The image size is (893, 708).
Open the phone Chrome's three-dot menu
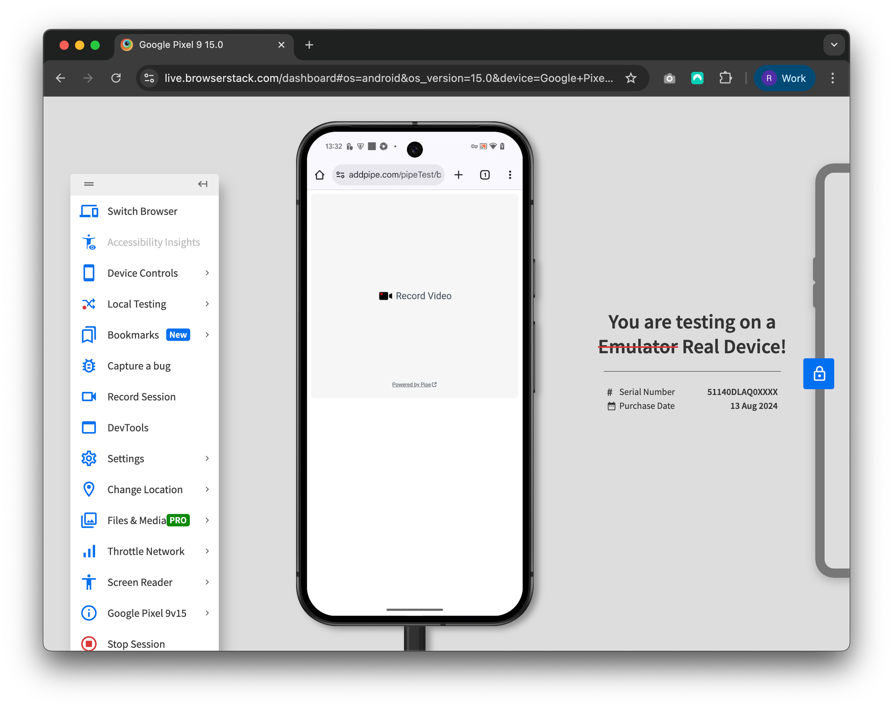[510, 175]
